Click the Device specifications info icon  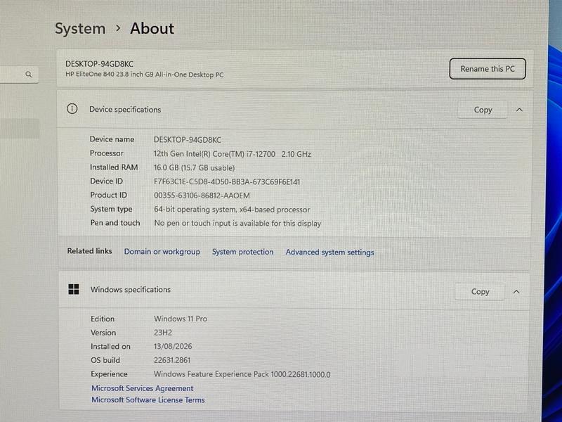pos(72,109)
